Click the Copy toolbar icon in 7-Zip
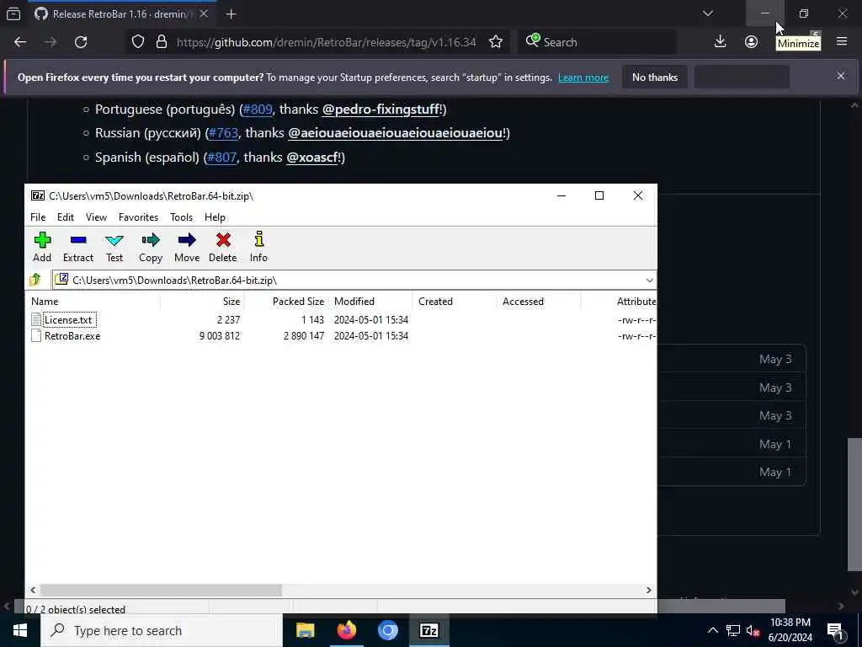The image size is (862, 647). coord(150,247)
